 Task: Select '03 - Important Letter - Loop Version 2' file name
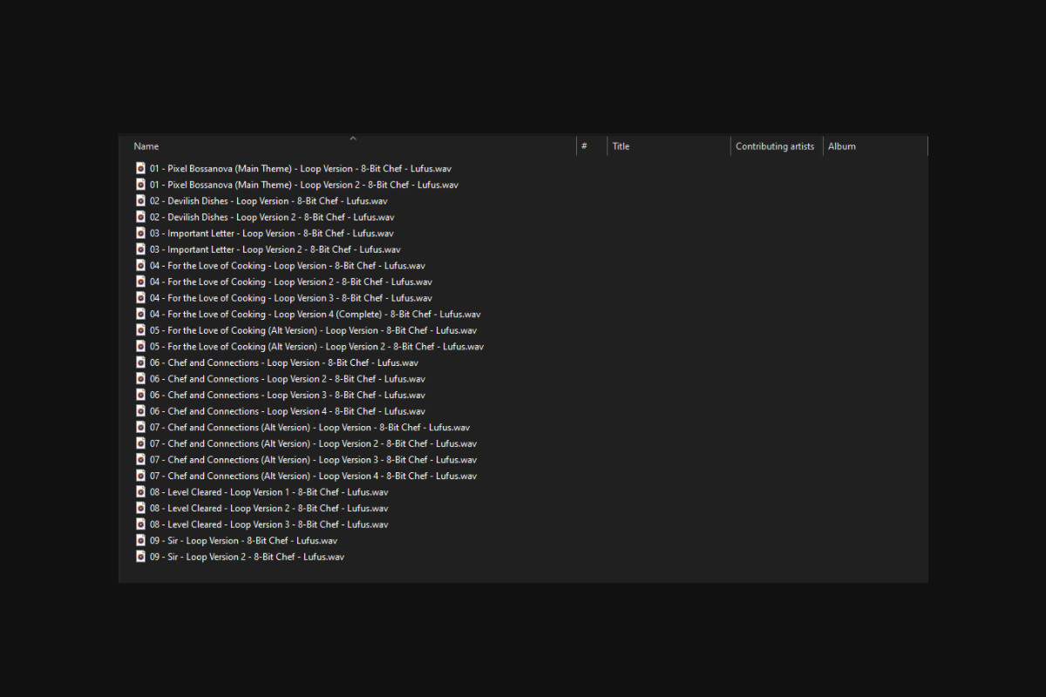coord(275,249)
